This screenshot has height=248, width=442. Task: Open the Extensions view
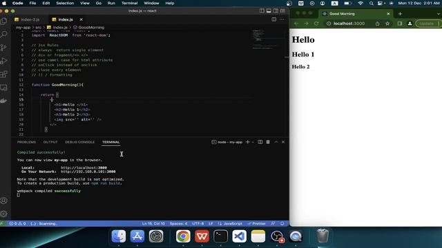[4, 74]
